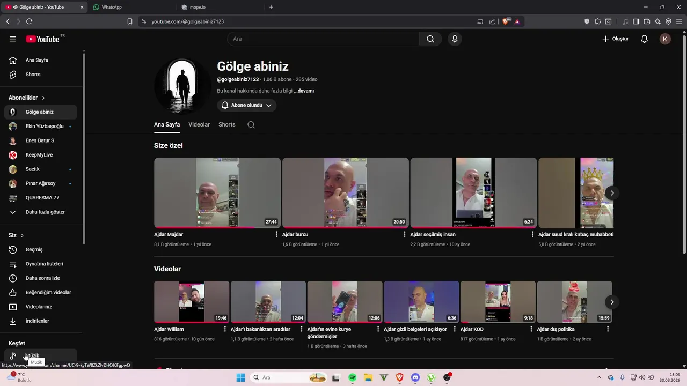Viewport: 687px width, 386px height.
Task: Open Beğendiğim videolar liked videos
Action: tap(41, 292)
